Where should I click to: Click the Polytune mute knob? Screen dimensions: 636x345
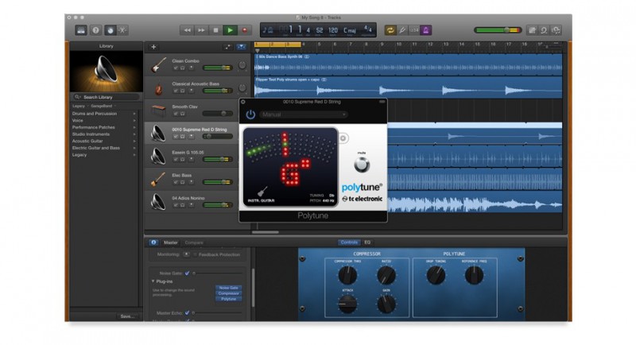(x=362, y=165)
